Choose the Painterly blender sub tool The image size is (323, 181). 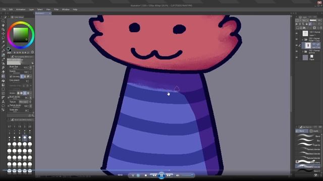[308, 149]
